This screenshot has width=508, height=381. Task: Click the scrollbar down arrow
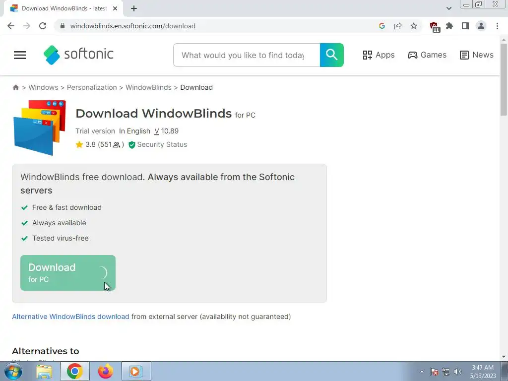(x=504, y=357)
